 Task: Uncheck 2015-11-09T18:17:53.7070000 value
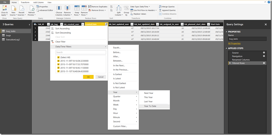pos(58,65)
